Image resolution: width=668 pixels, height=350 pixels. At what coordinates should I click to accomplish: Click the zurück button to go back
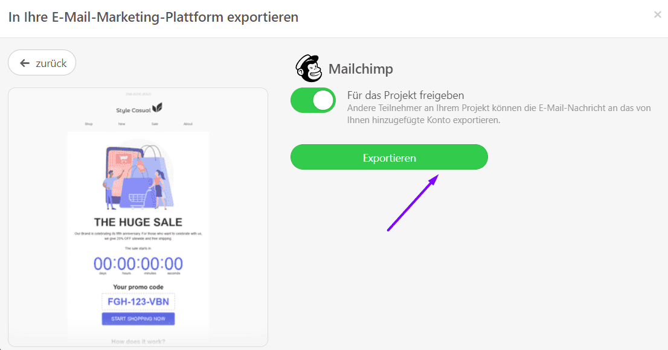(42, 62)
